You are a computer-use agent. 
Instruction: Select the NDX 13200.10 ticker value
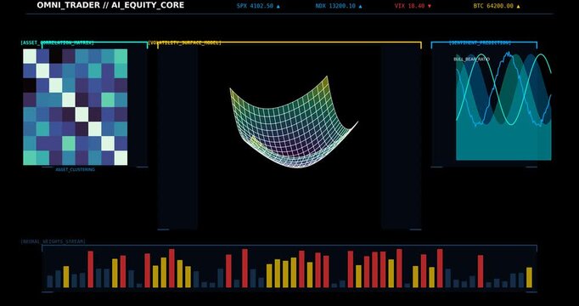click(x=339, y=6)
